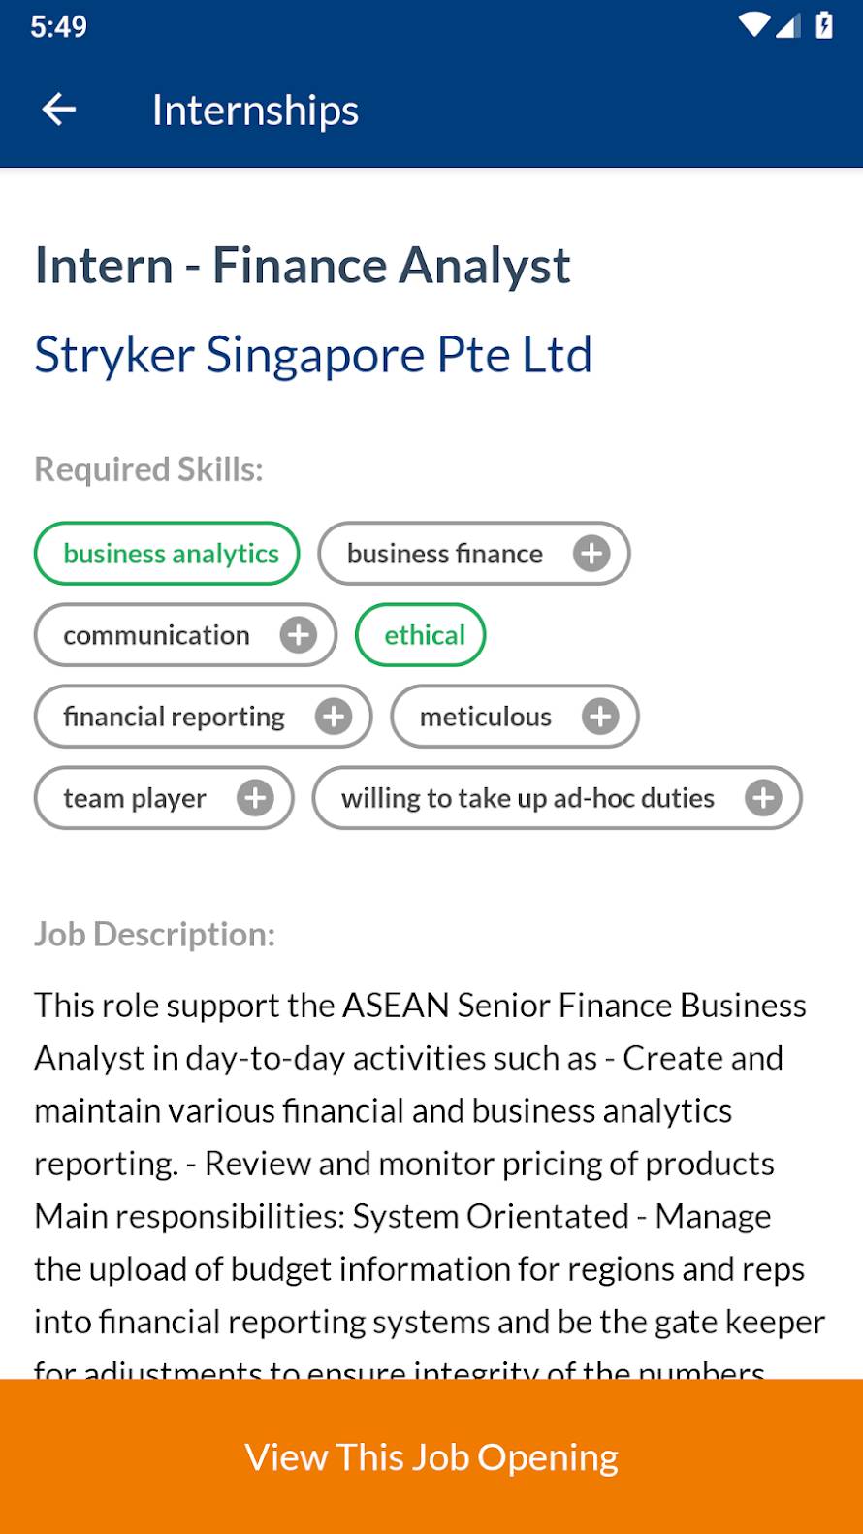The width and height of the screenshot is (863, 1534).
Task: Tap the Internships header title
Action: coord(255,111)
